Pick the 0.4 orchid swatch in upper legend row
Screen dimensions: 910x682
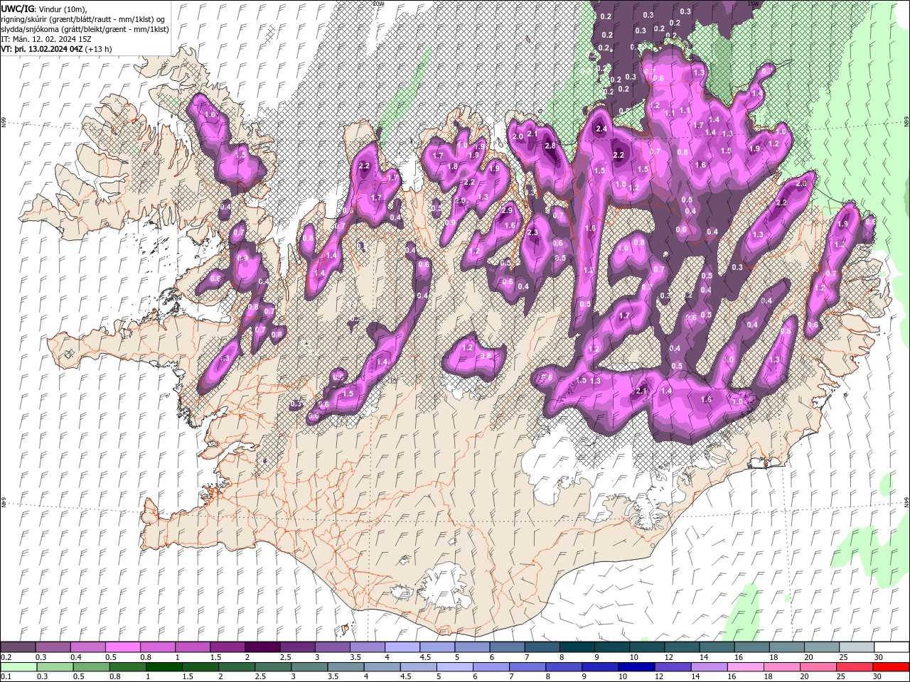pos(87,647)
